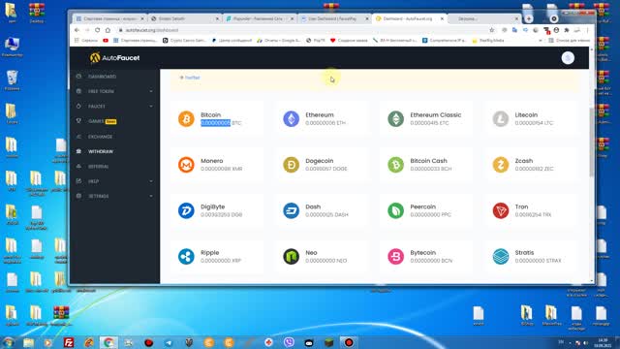Click the address bar URL field
620x349 pixels.
coord(300,30)
